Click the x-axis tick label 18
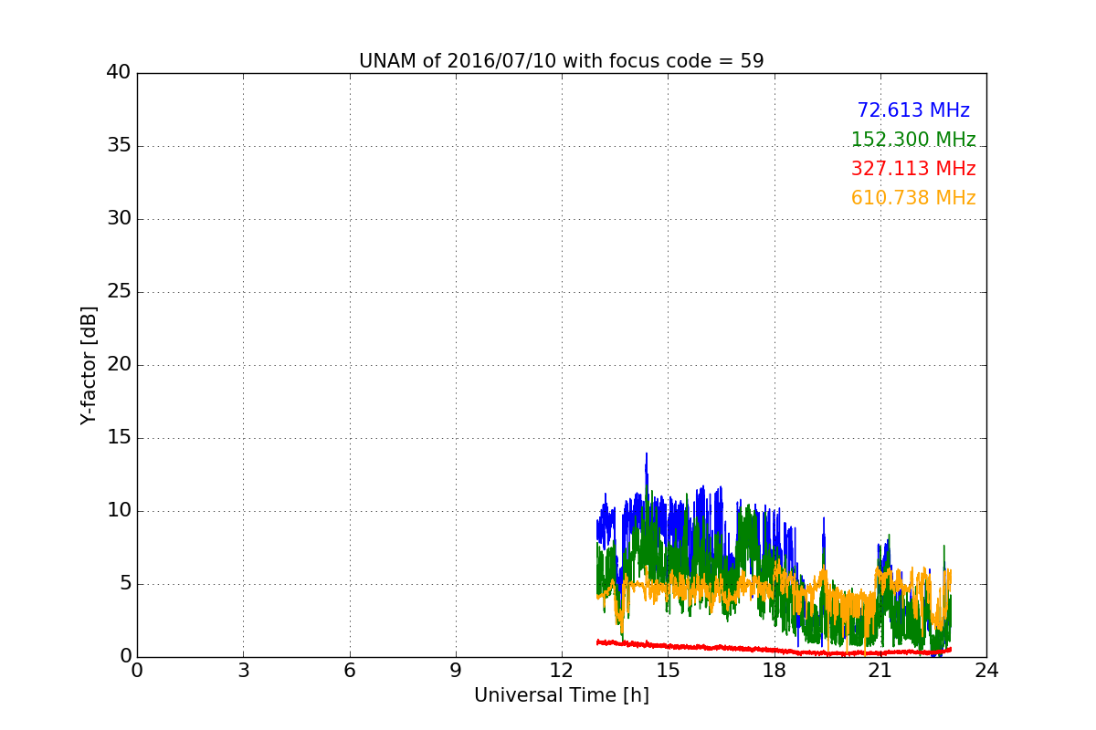The height and width of the screenshot is (730, 1096). click(775, 671)
